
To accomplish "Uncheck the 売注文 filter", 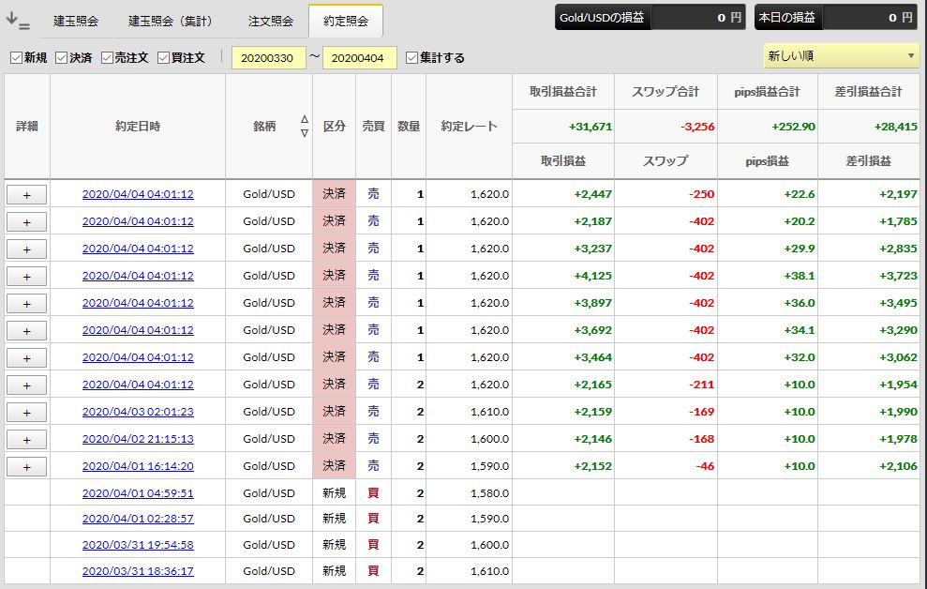I will tap(107, 58).
